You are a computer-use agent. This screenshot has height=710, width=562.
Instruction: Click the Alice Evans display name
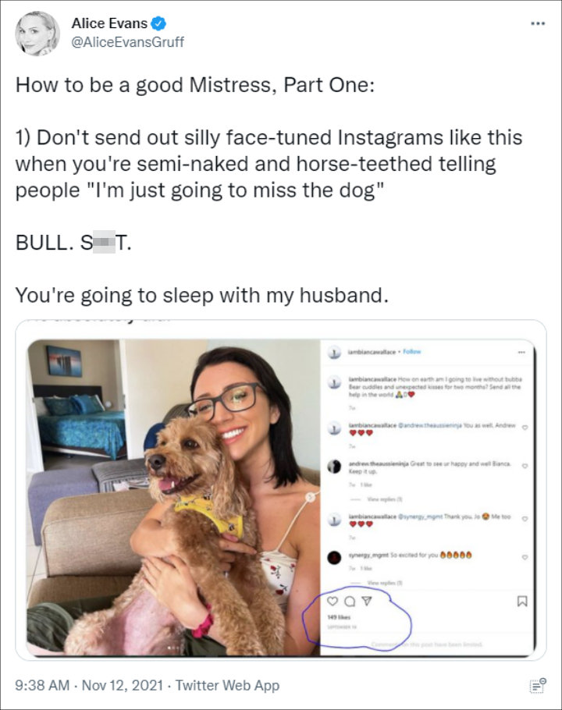point(109,23)
